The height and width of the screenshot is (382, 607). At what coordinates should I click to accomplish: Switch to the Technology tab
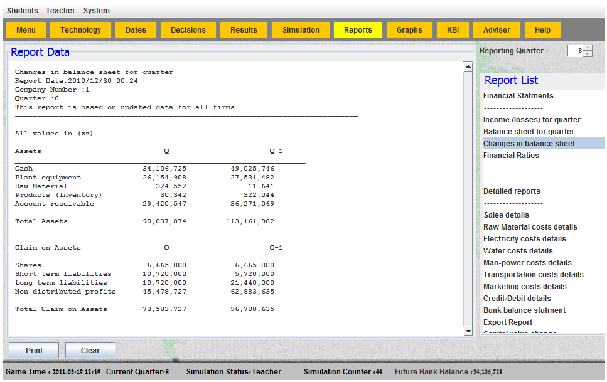[x=80, y=30]
